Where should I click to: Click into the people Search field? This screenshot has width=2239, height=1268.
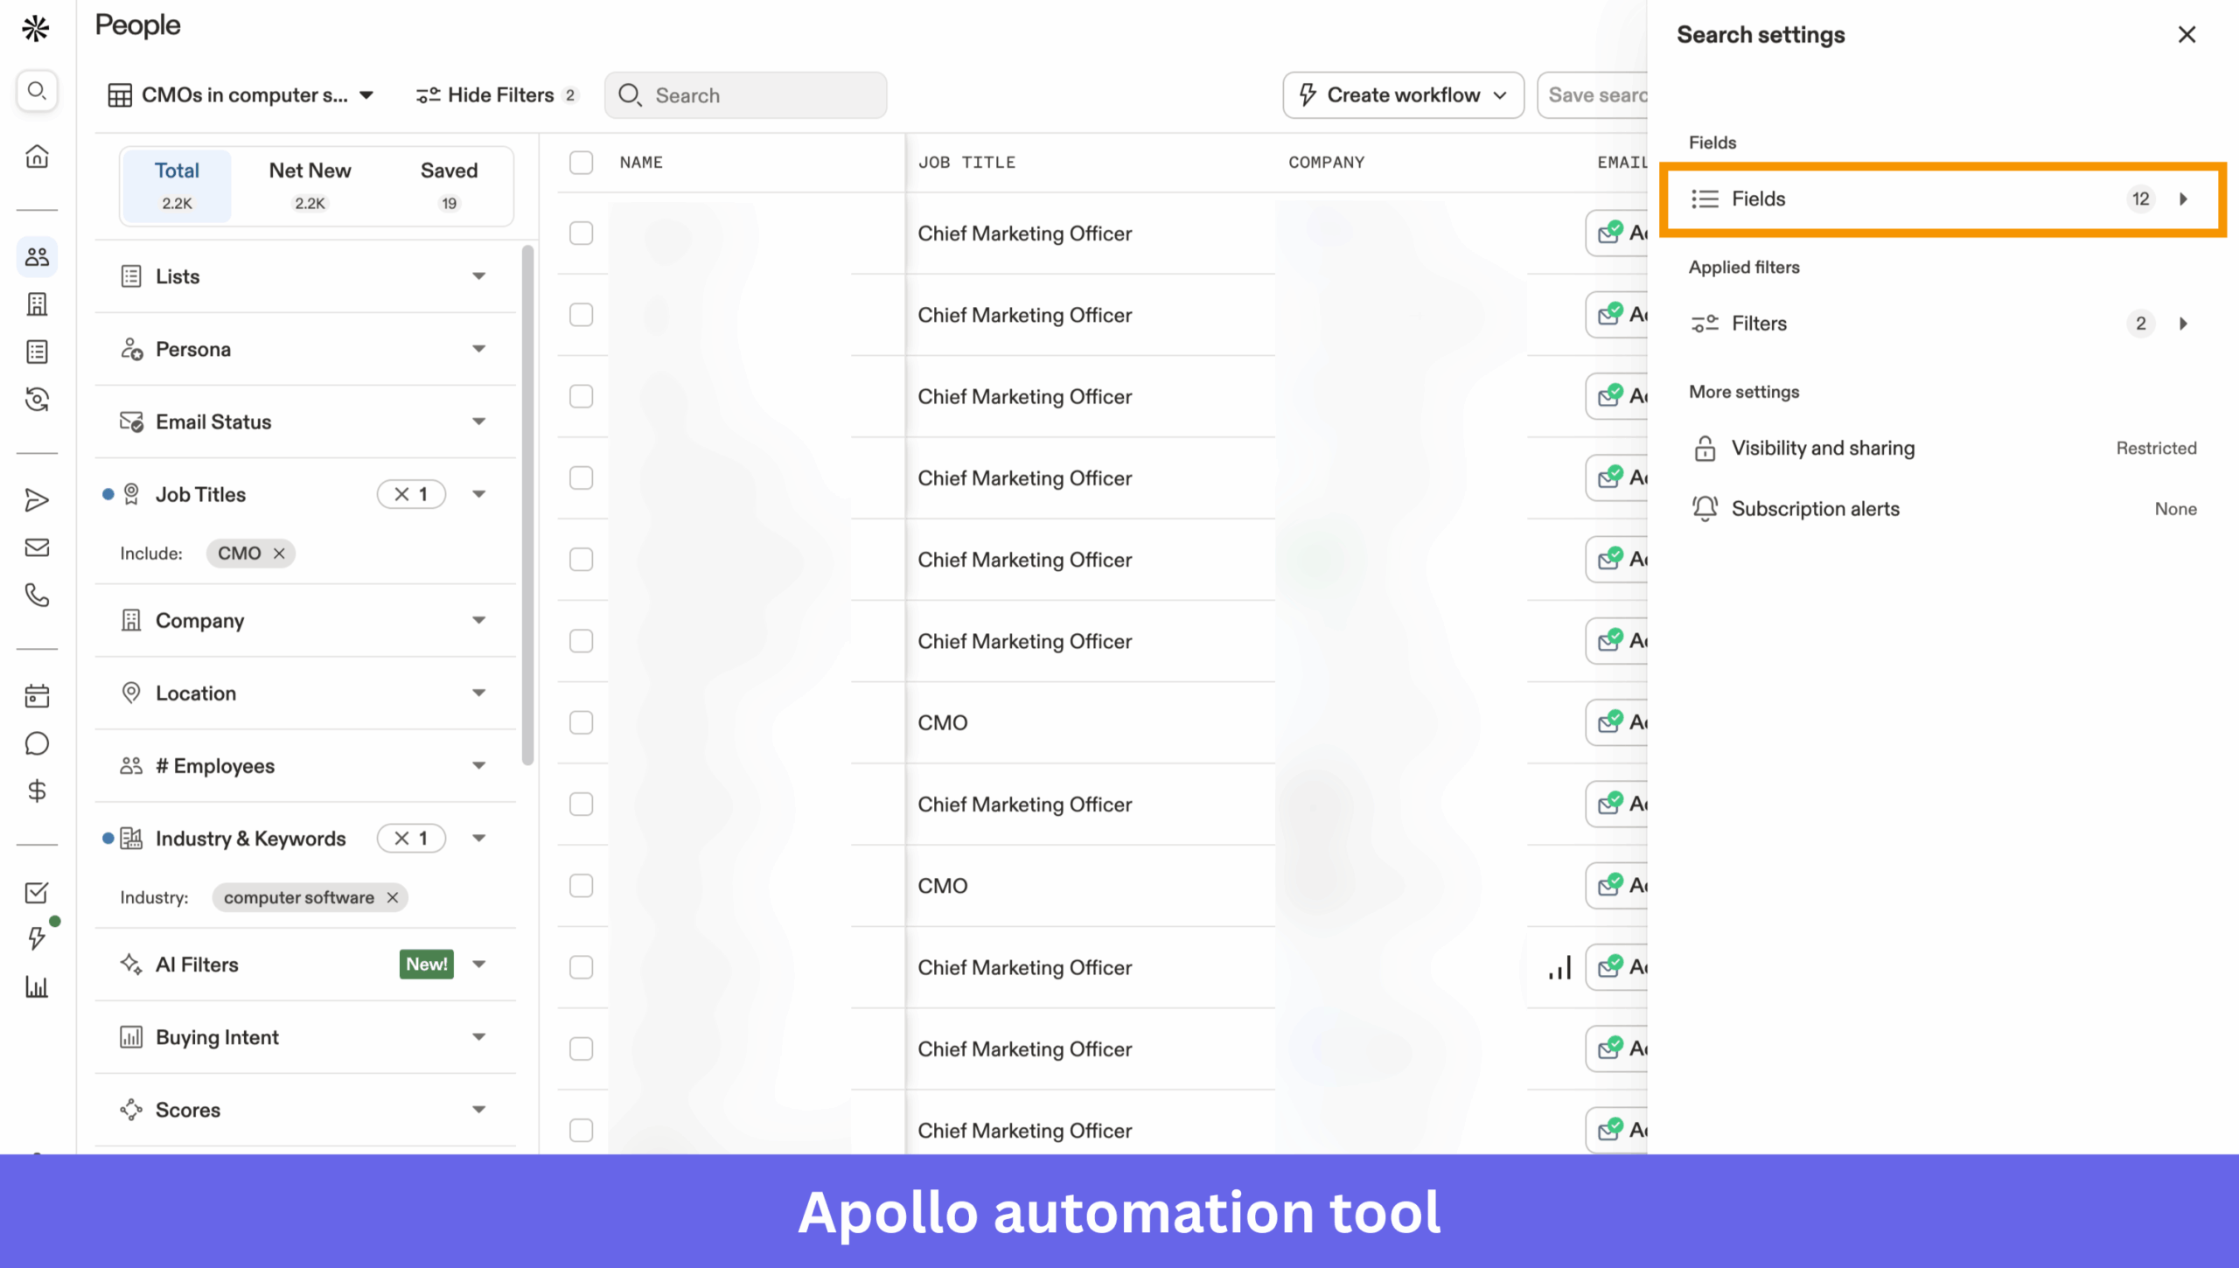coord(745,95)
